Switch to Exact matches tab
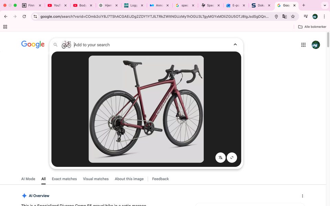Image resolution: width=330 pixels, height=206 pixels. tap(64, 179)
